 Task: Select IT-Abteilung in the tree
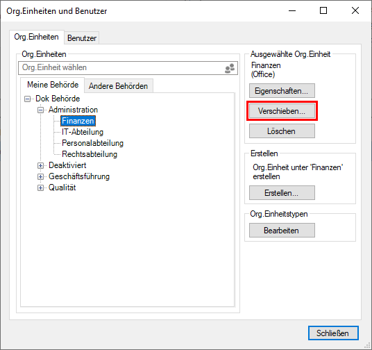pyautogui.click(x=83, y=132)
